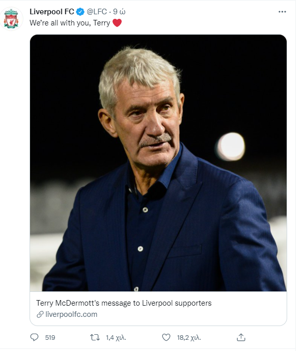Click the tweet text "We're all with you, Terry"
This screenshot has height=351, width=306.
70,23
